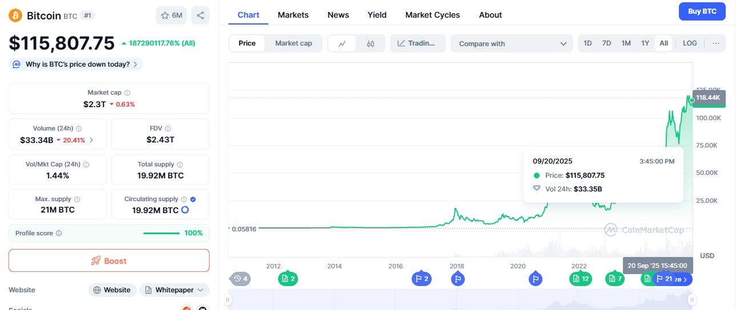Click the Market cap info icon

tap(127, 92)
